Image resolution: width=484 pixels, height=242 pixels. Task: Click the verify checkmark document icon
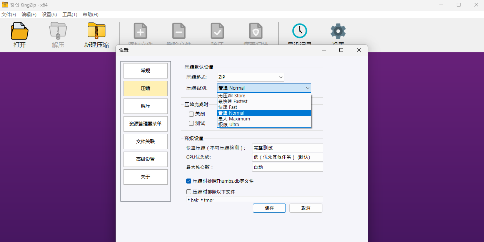(x=217, y=31)
